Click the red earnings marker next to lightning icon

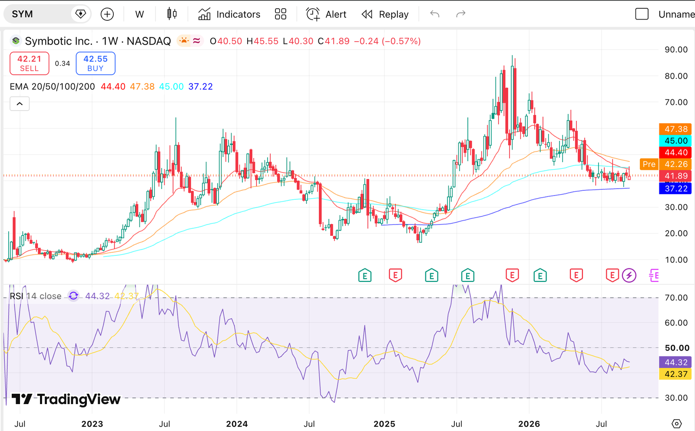click(x=612, y=275)
